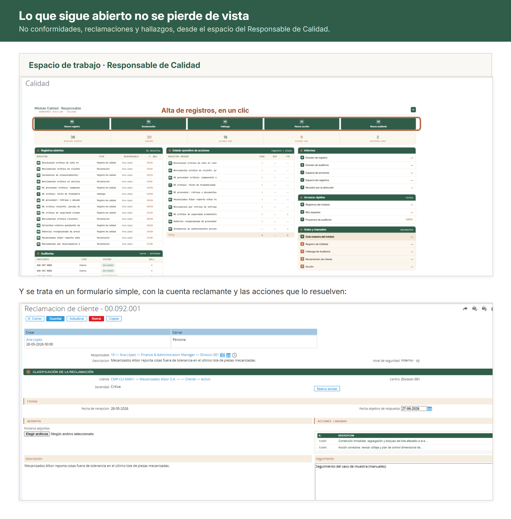Click the Hallazgo quick-create tile
Screen dimensions: 511x519
(225, 124)
